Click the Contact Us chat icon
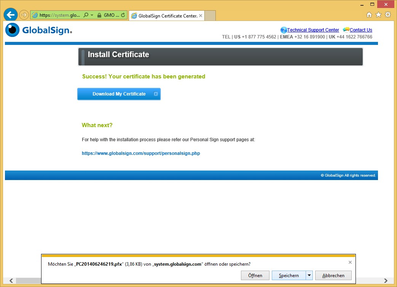This screenshot has width=397, height=287. [346, 30]
